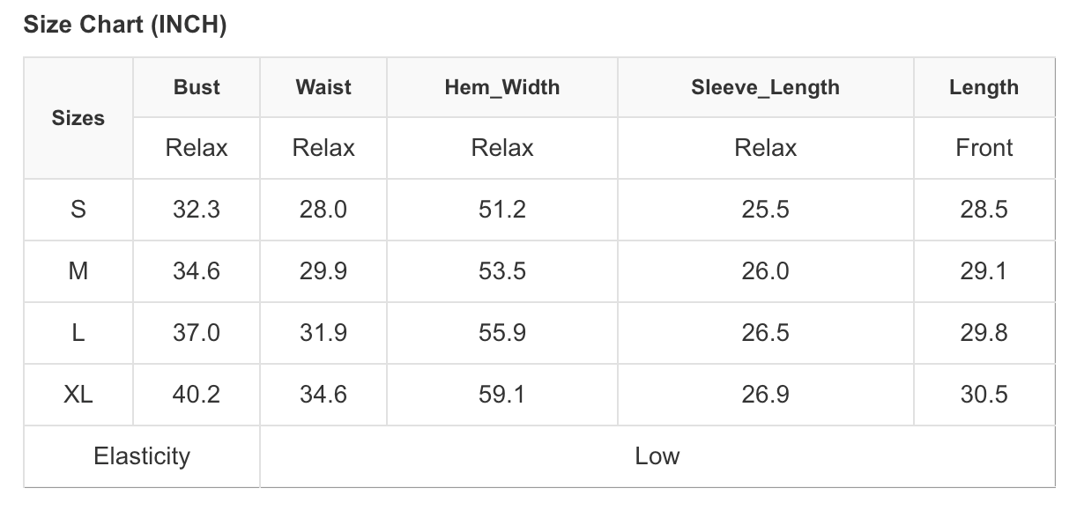Click the Size Chart (INCH) heading
Image resolution: width=1084 pixels, height=518 pixels.
125,26
